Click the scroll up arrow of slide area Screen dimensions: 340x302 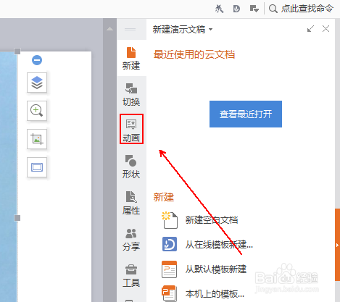click(x=109, y=29)
